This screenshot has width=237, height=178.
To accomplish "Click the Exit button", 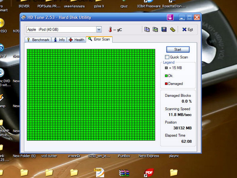I will [188, 29].
